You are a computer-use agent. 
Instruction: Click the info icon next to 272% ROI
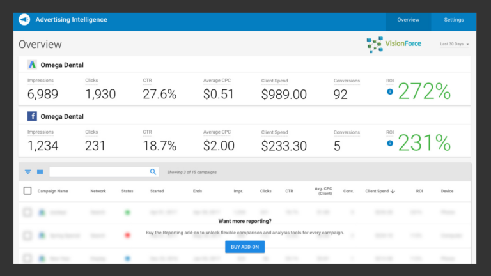point(390,92)
